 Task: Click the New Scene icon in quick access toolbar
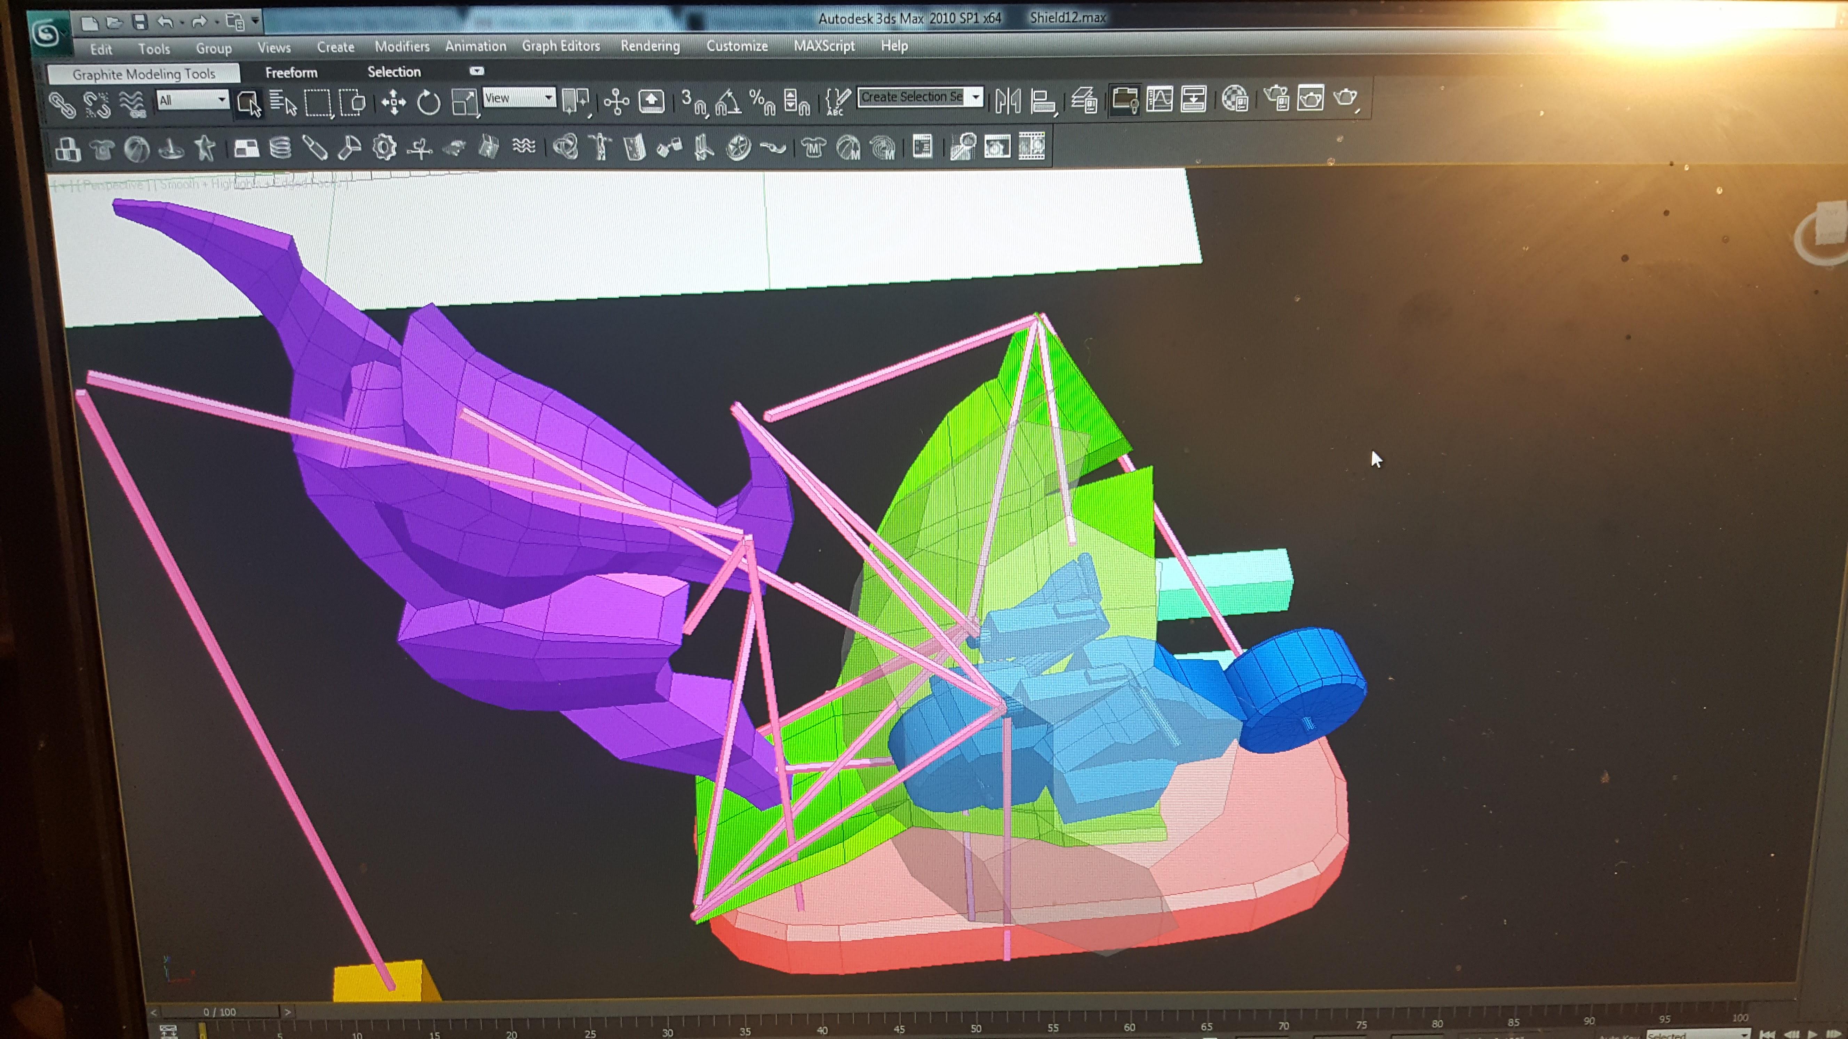[x=90, y=23]
